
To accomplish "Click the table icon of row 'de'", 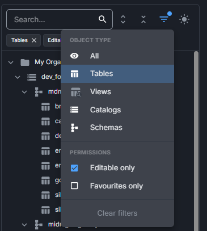I will [x=45, y=136].
